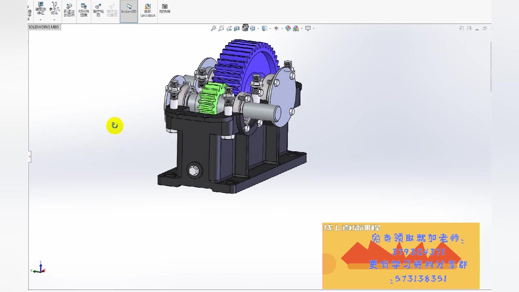Open the View Orientation dropdown arrow
This screenshot has height=292, width=519.
tap(258, 28)
